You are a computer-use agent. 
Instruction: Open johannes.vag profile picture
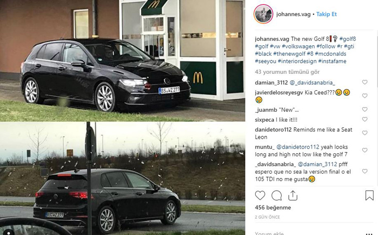263,14
